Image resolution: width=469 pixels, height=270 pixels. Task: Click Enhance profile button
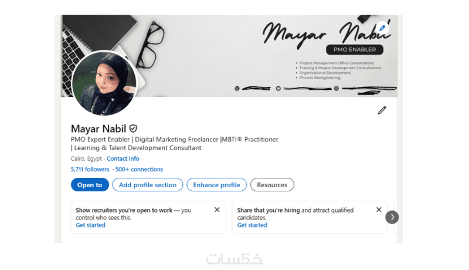coord(216,185)
